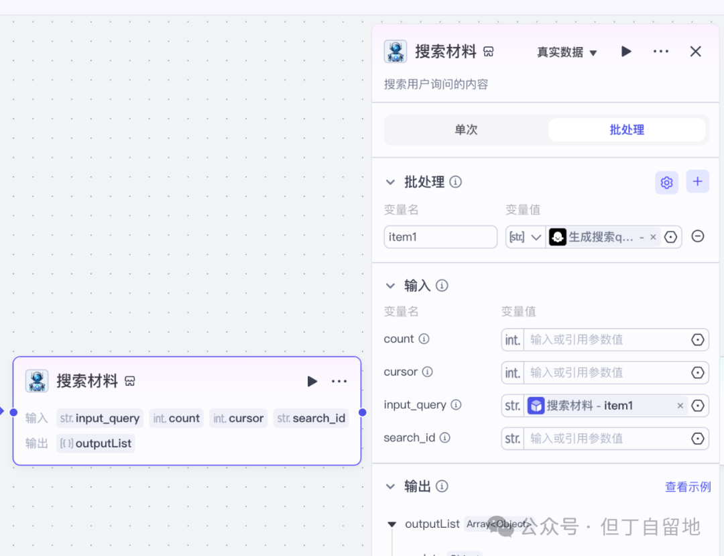This screenshot has height=556, width=724.
Task: Run the 搜索材料 node on the canvas
Action: pos(312,381)
